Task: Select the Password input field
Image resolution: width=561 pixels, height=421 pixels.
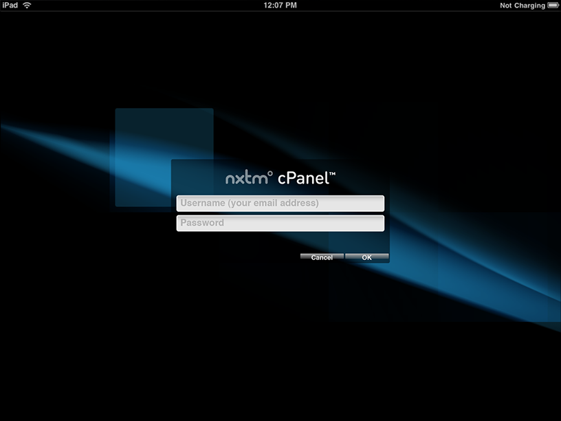Action: click(280, 223)
